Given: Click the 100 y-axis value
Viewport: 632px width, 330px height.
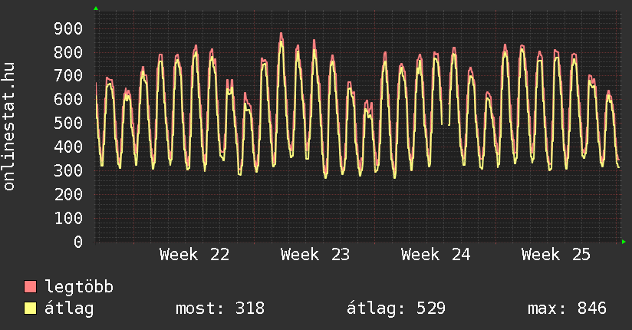Looking at the screenshot, I should [x=68, y=218].
